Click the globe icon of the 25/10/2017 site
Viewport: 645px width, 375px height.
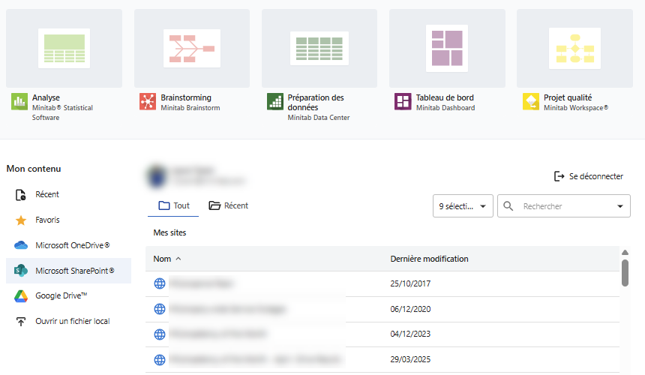160,283
